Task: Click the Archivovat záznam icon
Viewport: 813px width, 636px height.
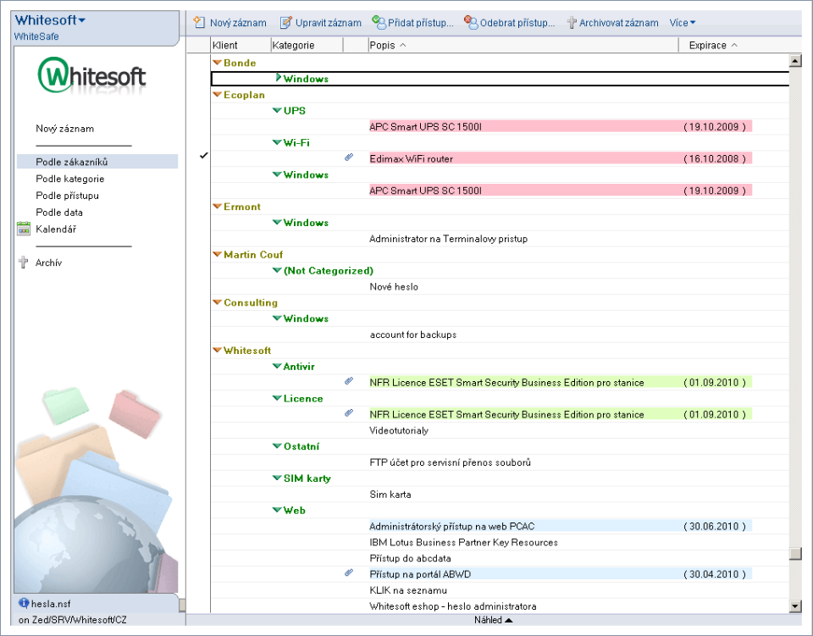Action: click(x=572, y=23)
